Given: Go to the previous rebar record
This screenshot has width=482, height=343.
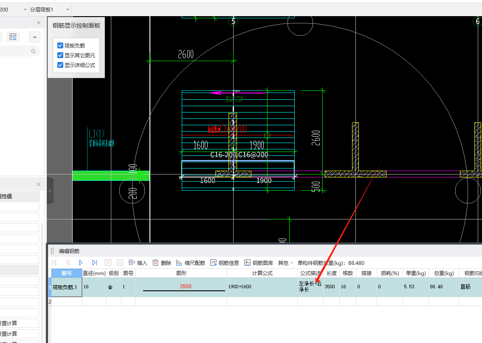Looking at the screenshot, I should [x=68, y=262].
